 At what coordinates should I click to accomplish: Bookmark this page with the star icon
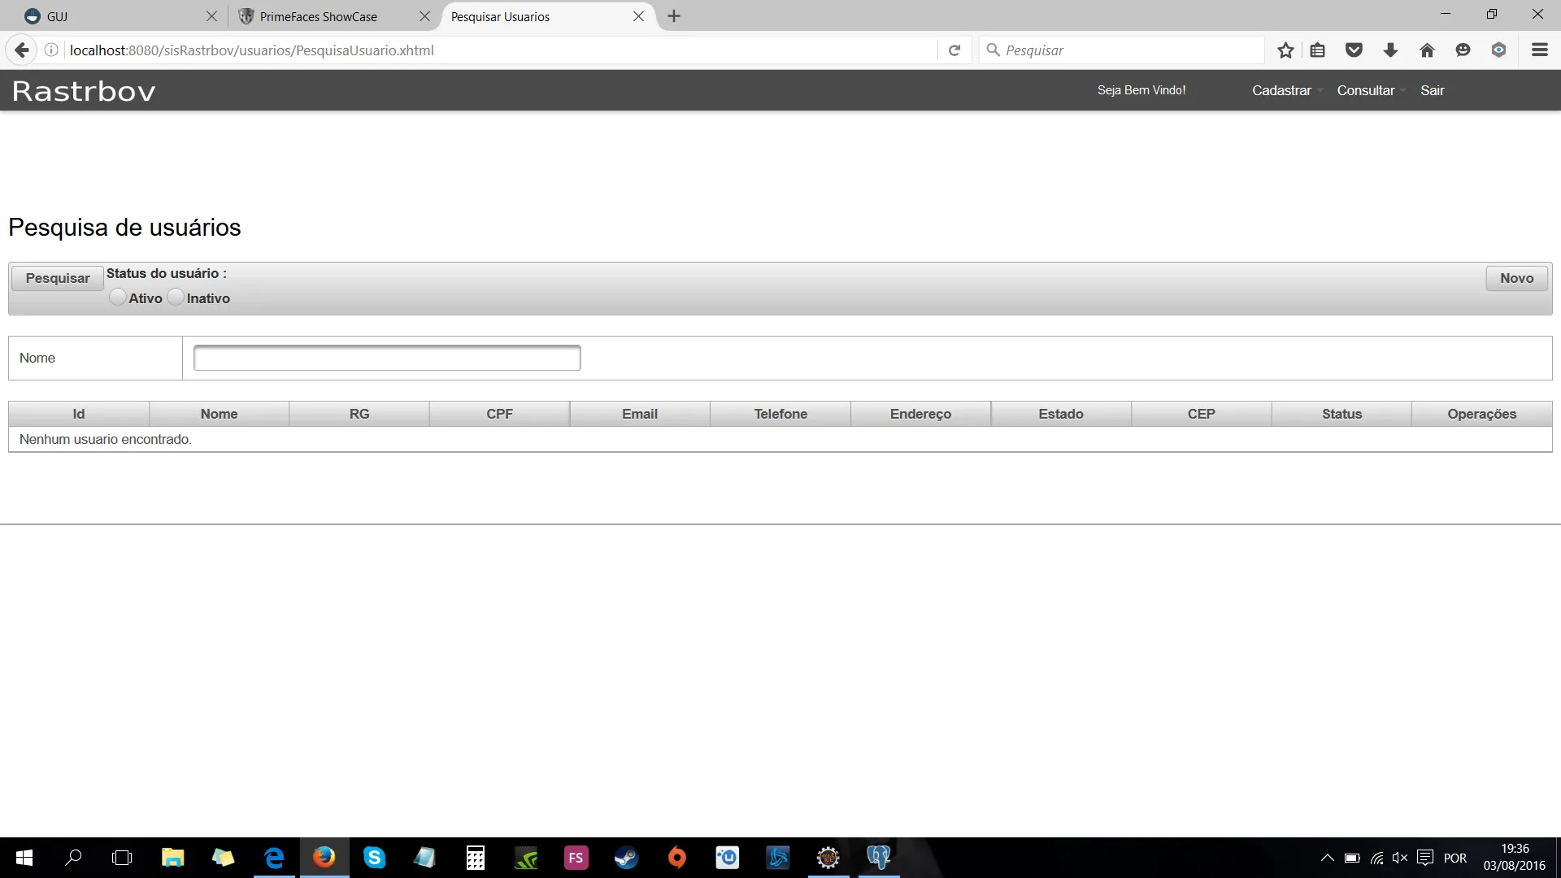point(1285,50)
